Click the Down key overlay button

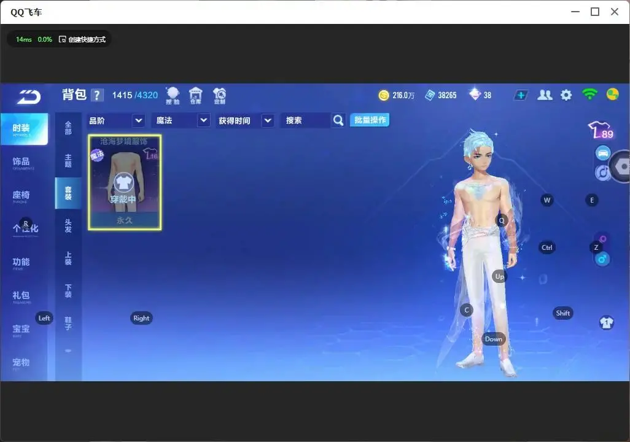[x=494, y=339]
